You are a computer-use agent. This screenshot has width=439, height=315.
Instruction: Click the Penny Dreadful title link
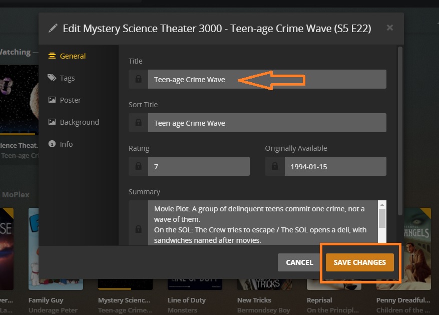(403, 300)
